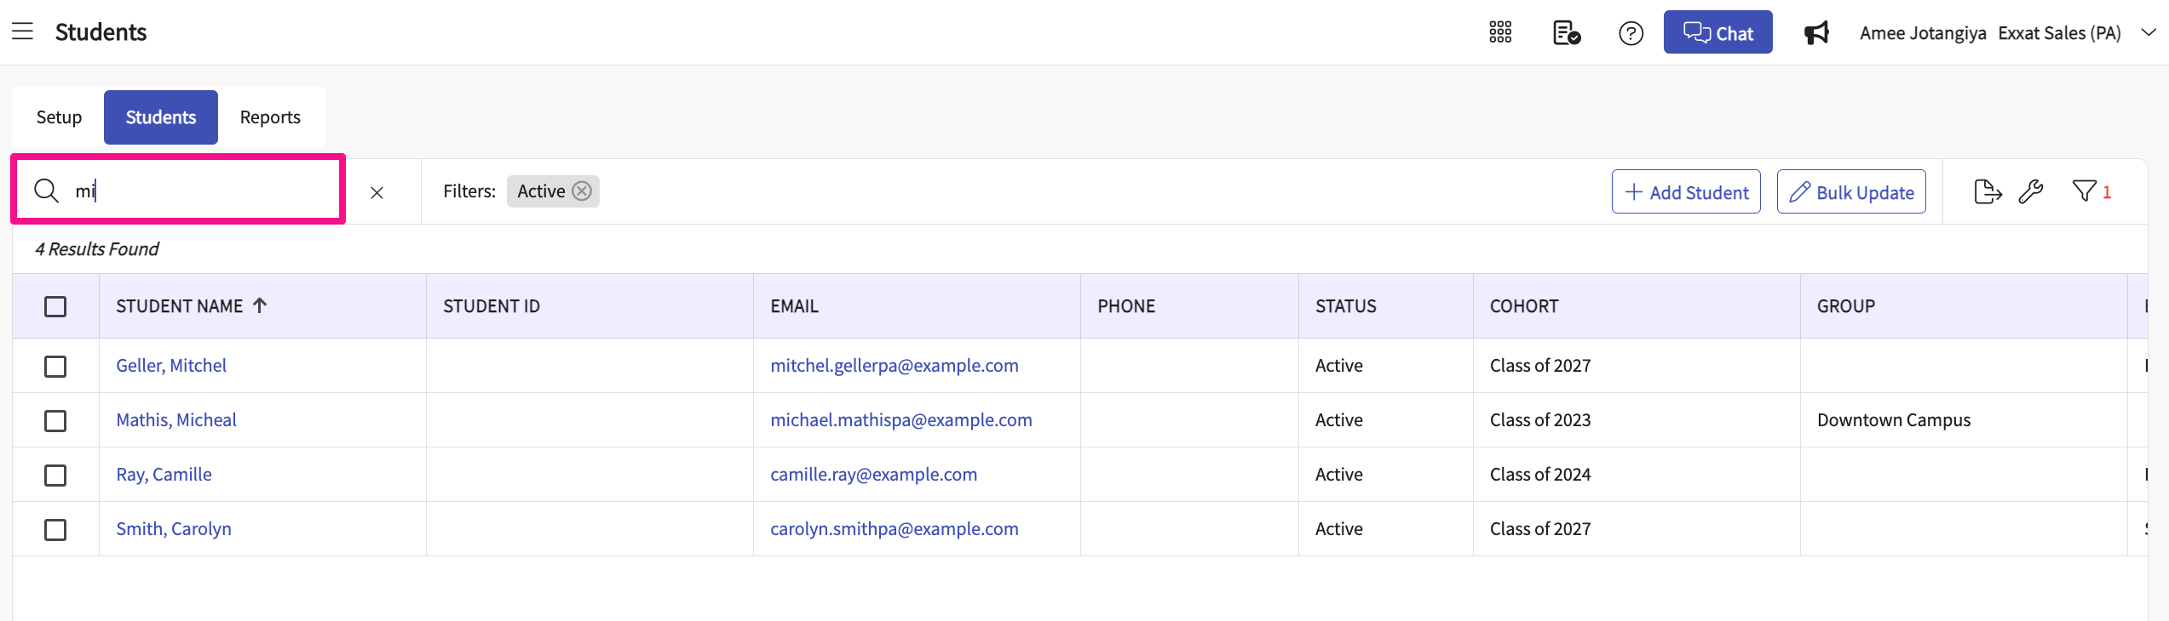Viewport: 2169px width, 621px height.
Task: Click the export students icon
Action: tap(1987, 191)
